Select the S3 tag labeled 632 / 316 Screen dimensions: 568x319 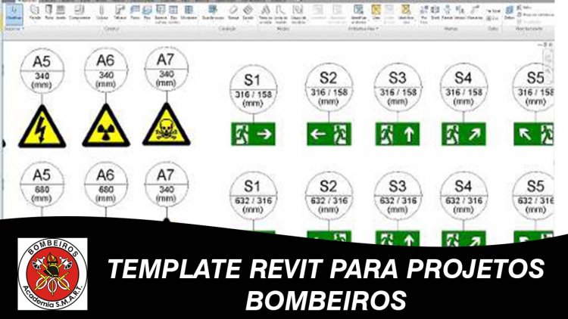click(398, 196)
